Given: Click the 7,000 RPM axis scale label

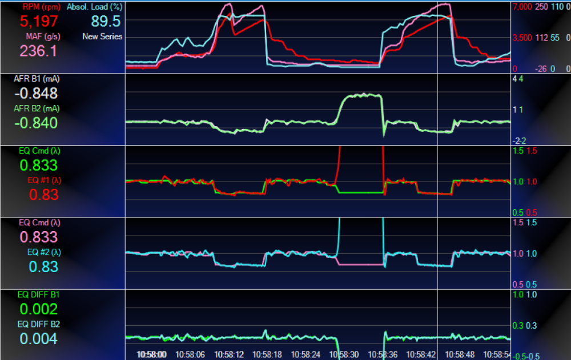Looking at the screenshot, I should click(x=523, y=6).
